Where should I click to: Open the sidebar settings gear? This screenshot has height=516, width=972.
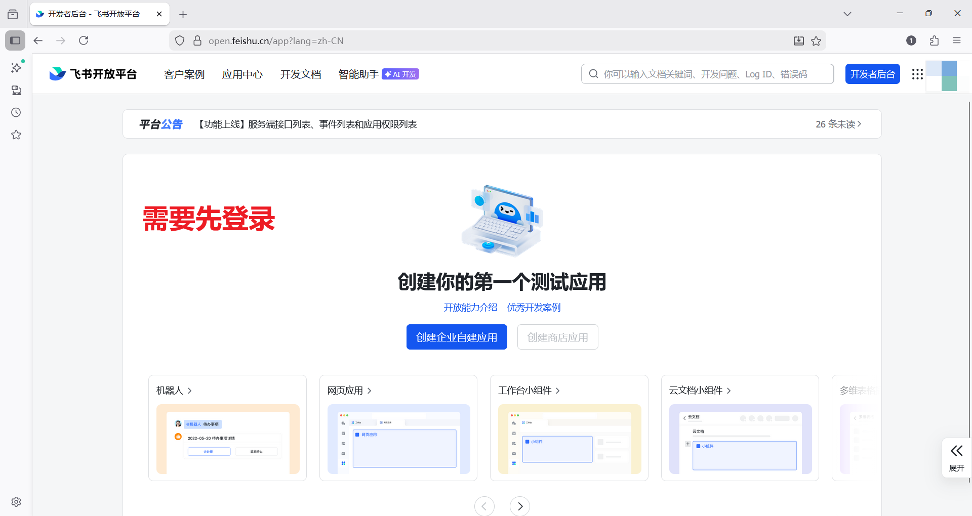tap(15, 502)
